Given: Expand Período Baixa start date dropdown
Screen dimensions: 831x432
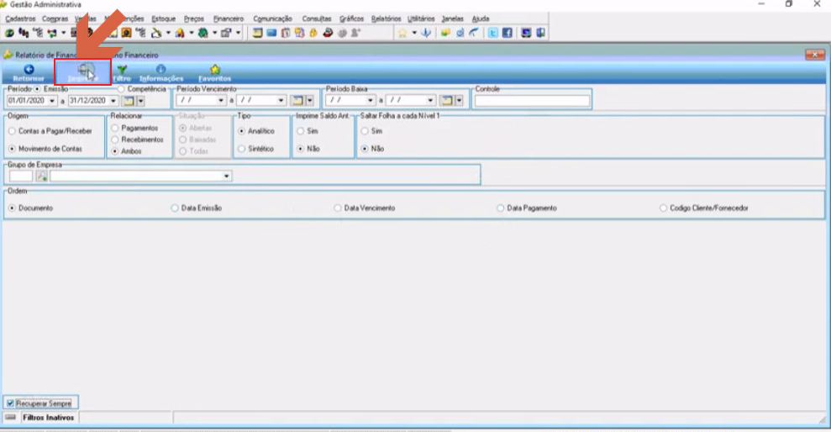Looking at the screenshot, I should point(370,100).
